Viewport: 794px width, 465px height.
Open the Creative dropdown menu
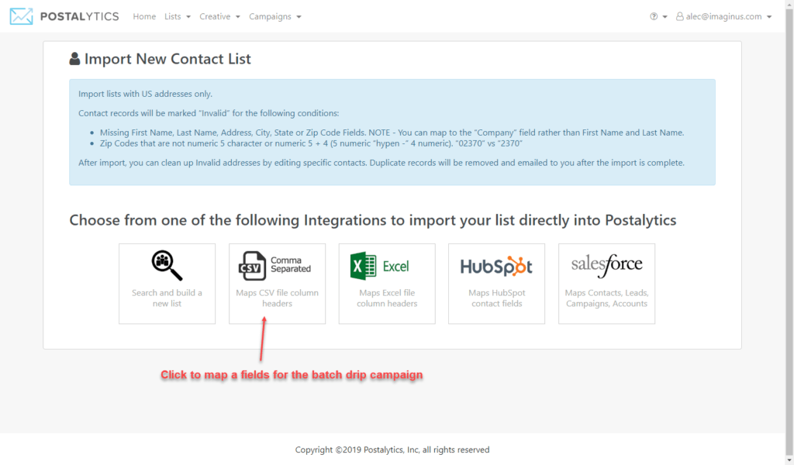(219, 17)
